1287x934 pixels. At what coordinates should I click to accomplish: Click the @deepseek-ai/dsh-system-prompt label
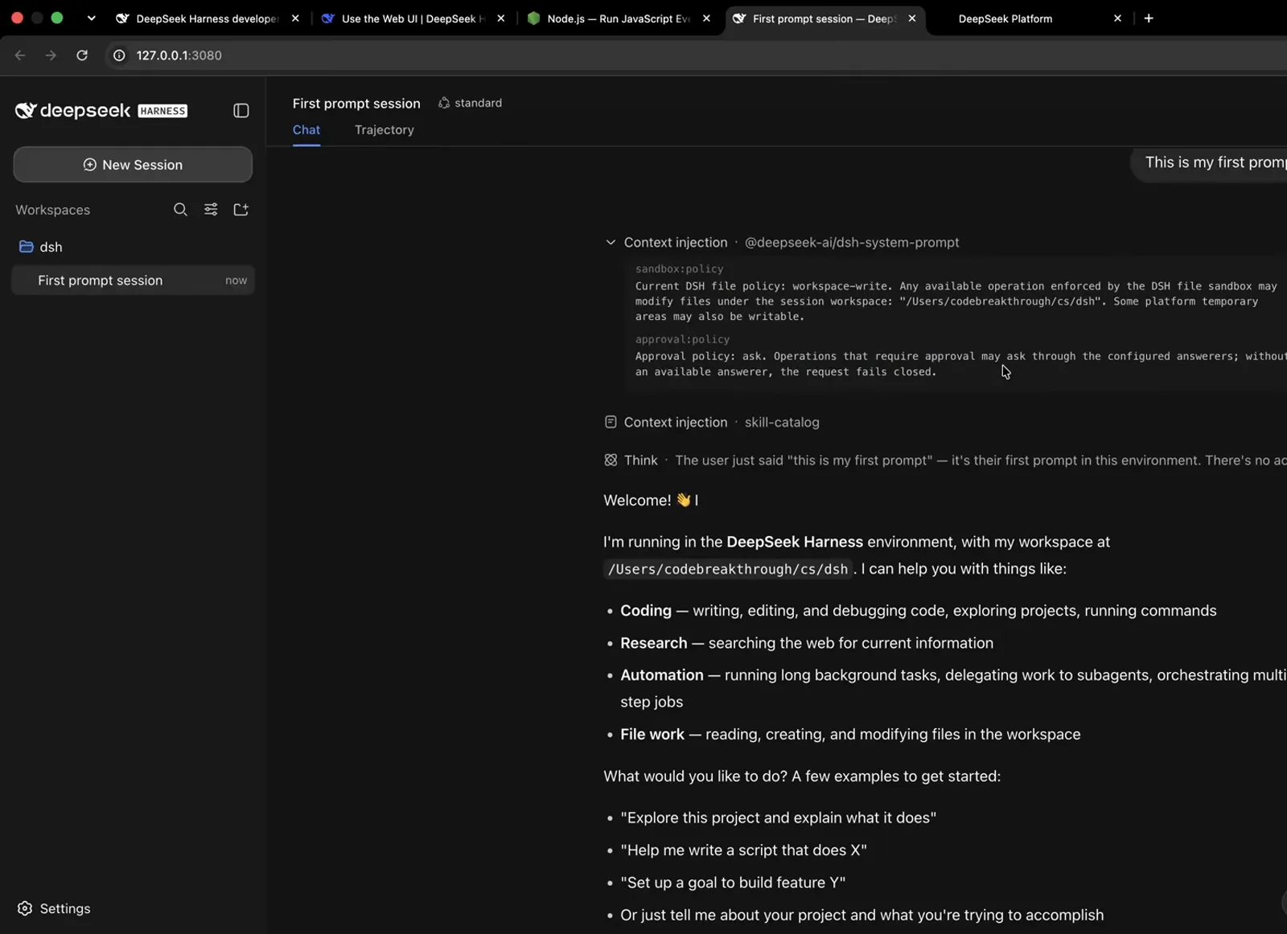coord(852,243)
